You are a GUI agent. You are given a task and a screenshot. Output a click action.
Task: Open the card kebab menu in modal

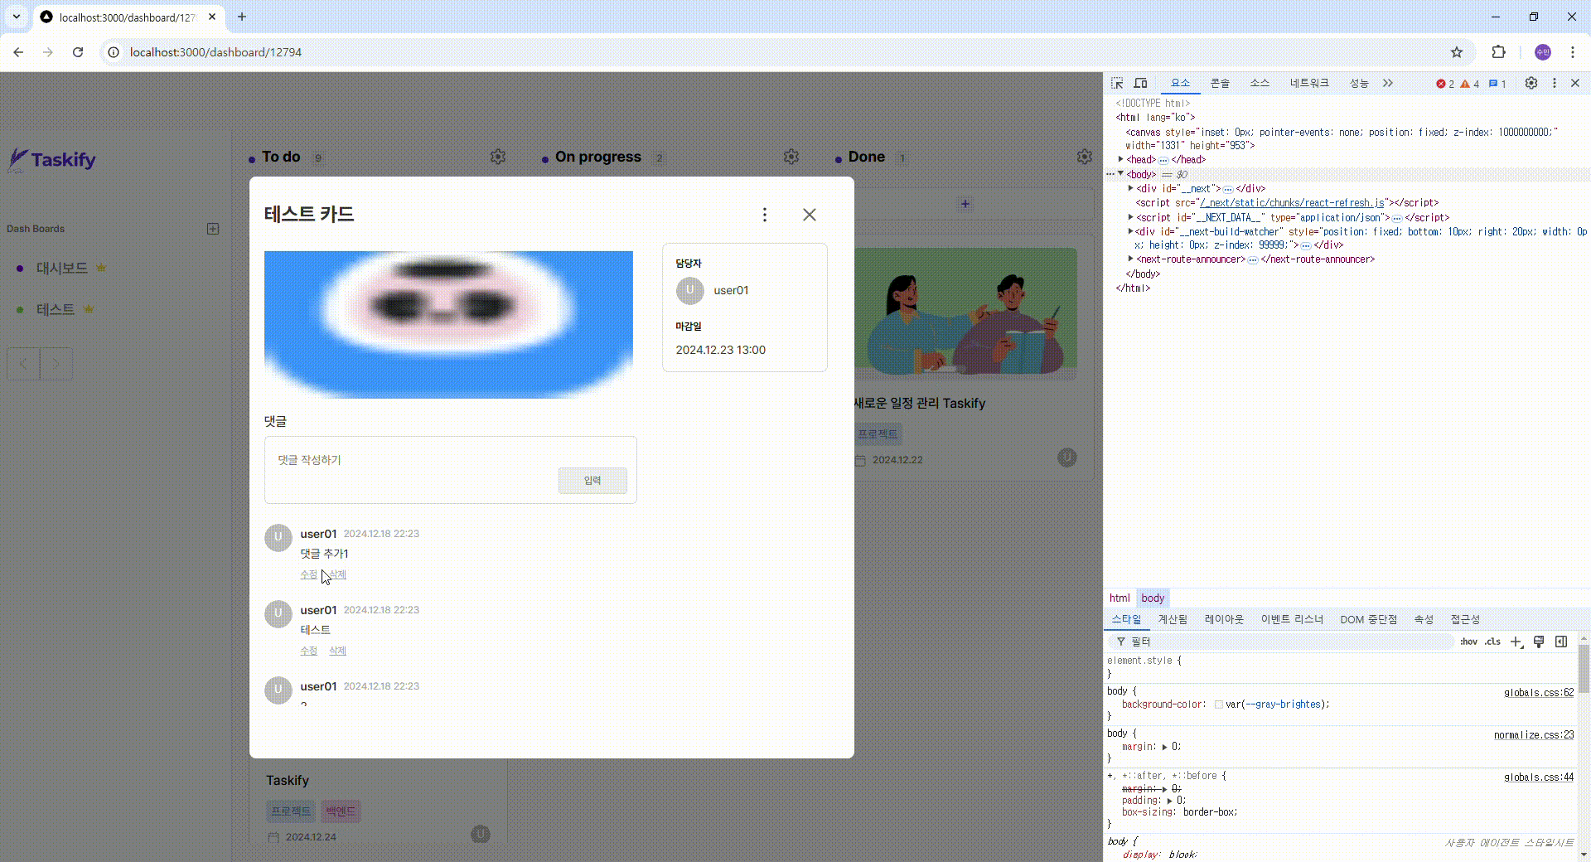[764, 215]
